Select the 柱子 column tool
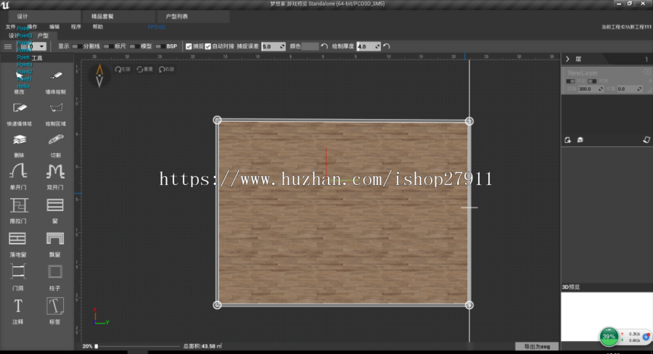Image resolution: width=653 pixels, height=354 pixels. (x=55, y=272)
